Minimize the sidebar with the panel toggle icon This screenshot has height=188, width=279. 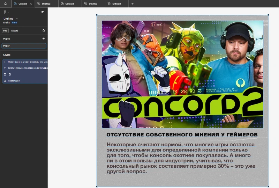coord(43,12)
